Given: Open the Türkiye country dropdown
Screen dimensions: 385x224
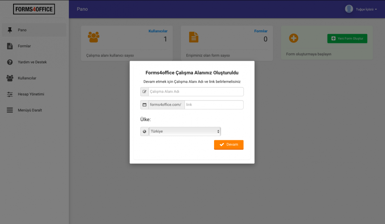Looking at the screenshot, I should point(185,131).
